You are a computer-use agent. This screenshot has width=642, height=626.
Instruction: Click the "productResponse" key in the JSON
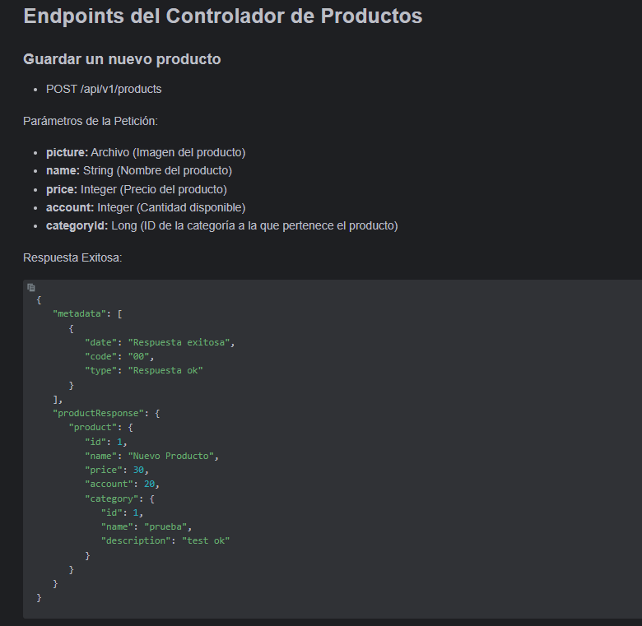[x=98, y=413]
